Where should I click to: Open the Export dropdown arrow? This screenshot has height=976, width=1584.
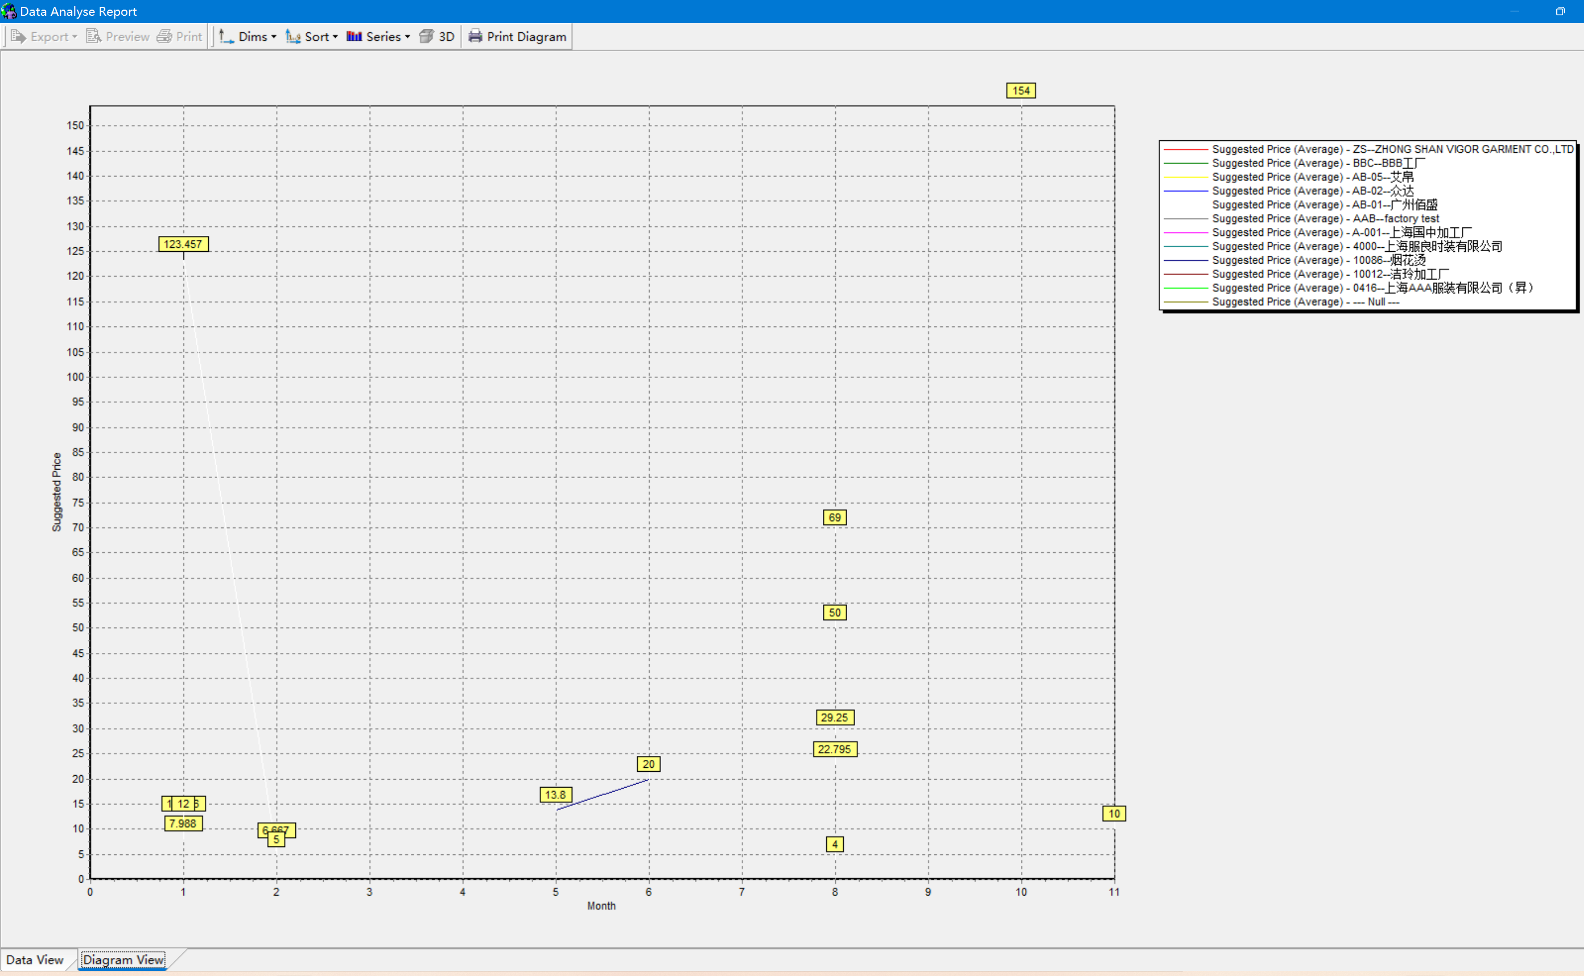tap(75, 37)
